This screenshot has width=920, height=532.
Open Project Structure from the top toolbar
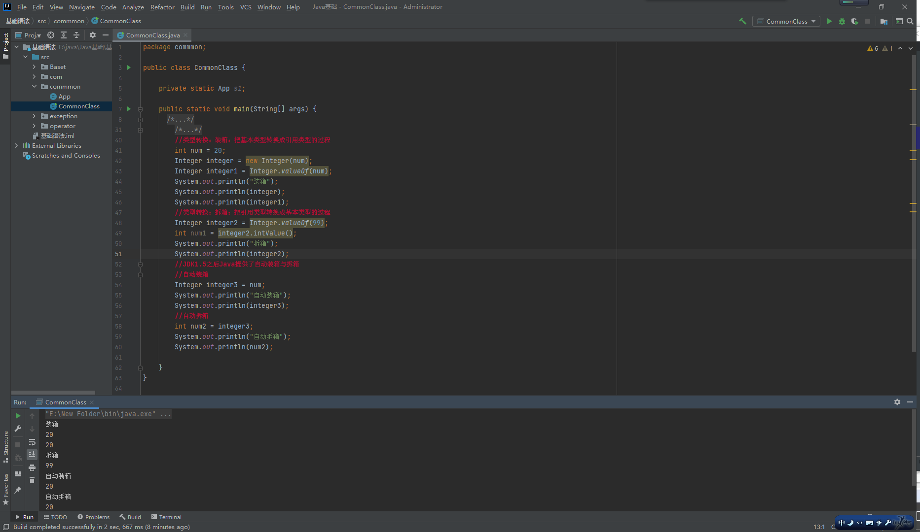tap(884, 21)
